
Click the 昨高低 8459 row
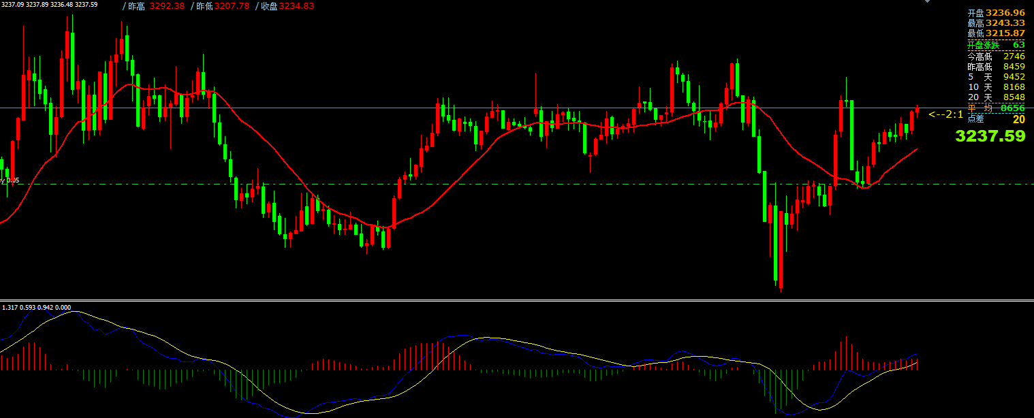pos(995,67)
